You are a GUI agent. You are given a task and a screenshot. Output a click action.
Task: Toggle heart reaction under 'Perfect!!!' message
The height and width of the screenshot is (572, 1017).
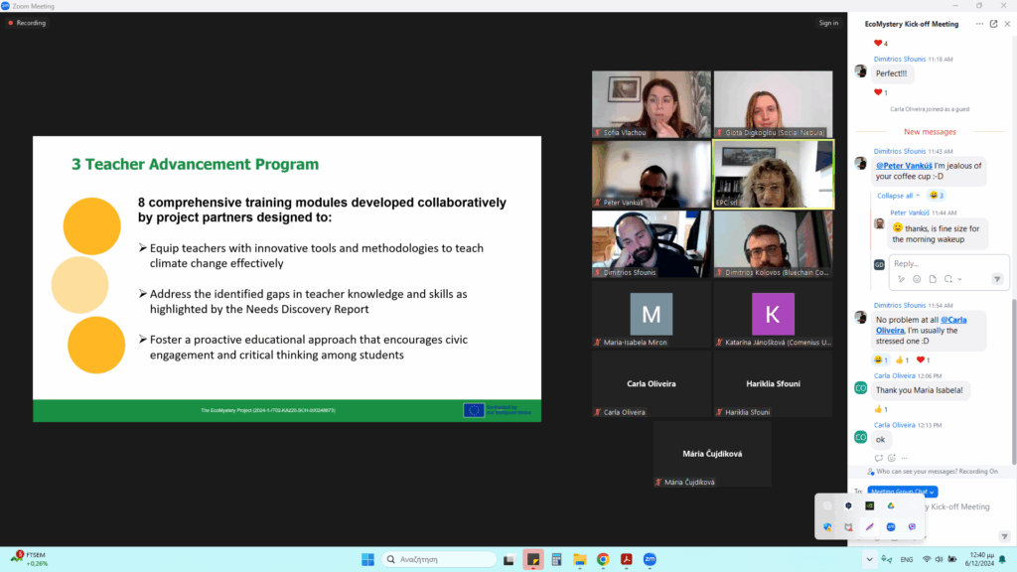[881, 92]
